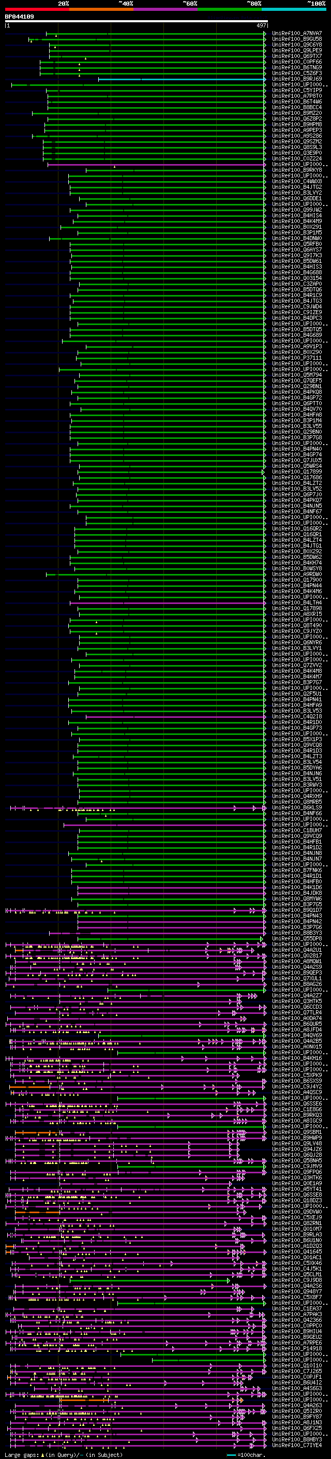Select the label UniRef100_B6T4W6
The image size is (331, 1459).
(297, 101)
